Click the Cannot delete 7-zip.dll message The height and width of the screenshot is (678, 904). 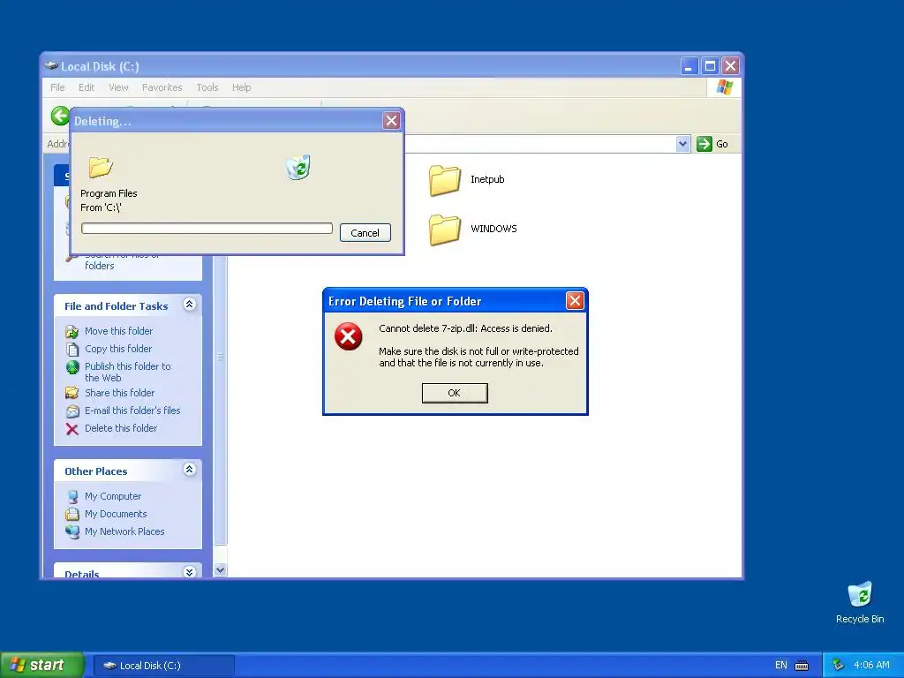(465, 328)
